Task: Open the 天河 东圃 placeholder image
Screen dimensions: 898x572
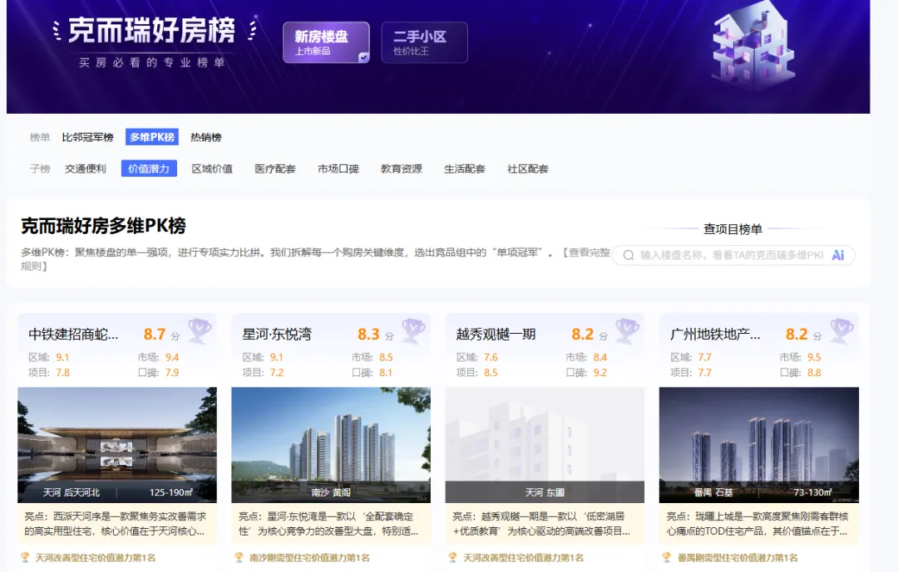Action: (x=545, y=445)
